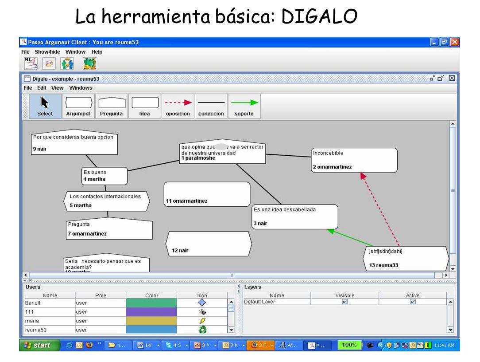This screenshot has height=362, width=480.
Task: Expand hidden quick launch icons chevron
Action: (99, 343)
